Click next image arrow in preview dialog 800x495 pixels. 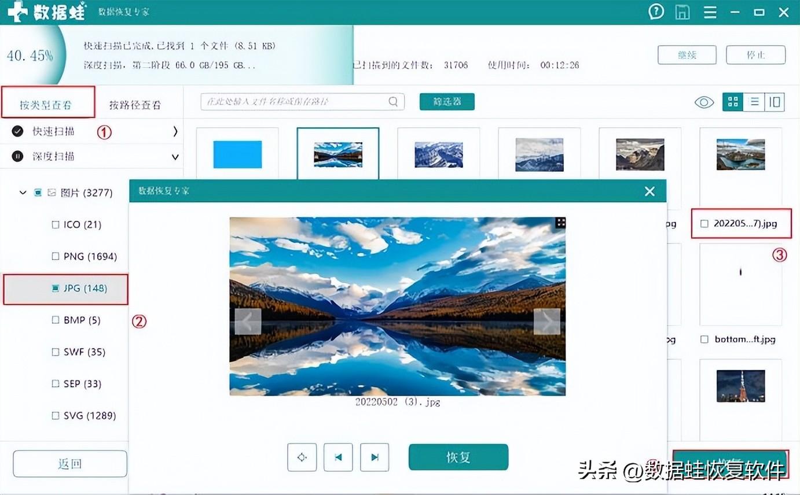tap(374, 457)
